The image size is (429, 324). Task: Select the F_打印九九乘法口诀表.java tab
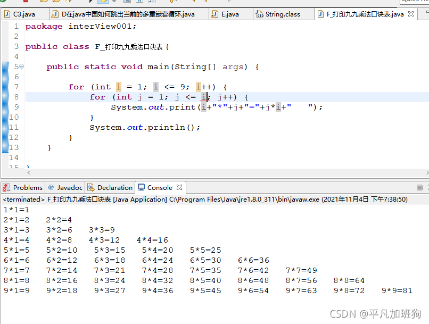365,14
